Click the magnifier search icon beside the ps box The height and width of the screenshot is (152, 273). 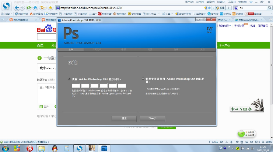pyautogui.click(x=270, y=8)
